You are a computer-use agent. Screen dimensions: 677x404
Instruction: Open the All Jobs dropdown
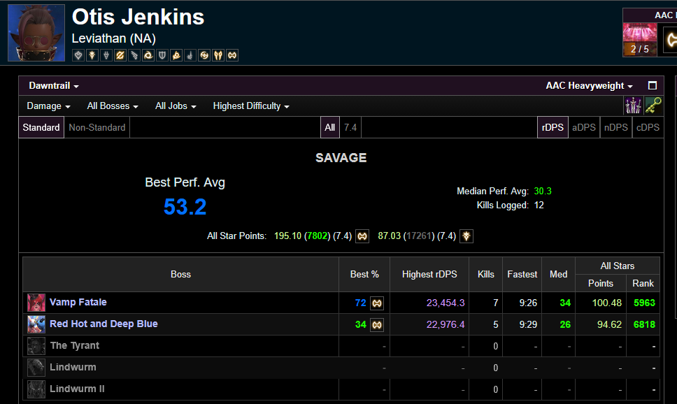click(x=176, y=106)
